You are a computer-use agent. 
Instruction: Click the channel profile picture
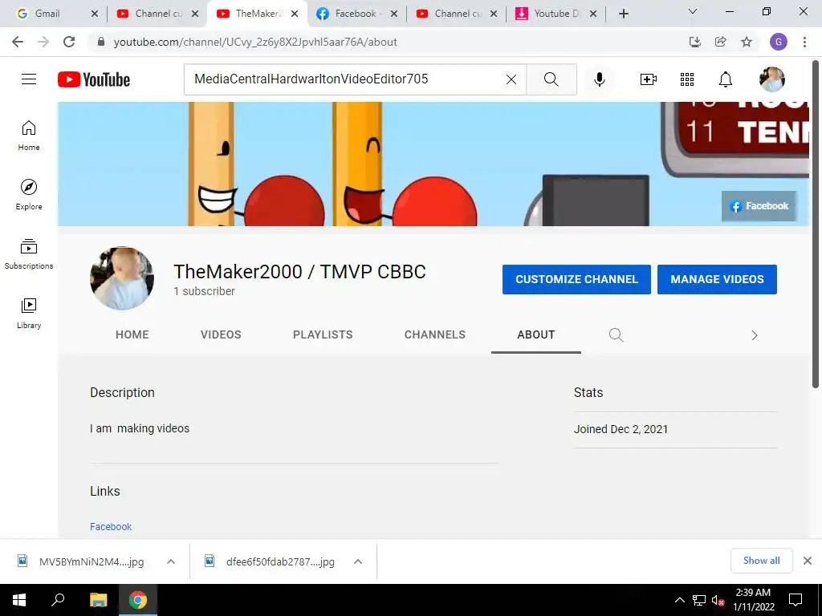point(122,278)
